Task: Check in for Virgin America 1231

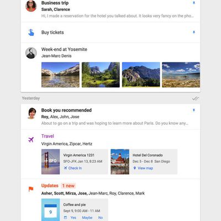Action: click(75, 168)
